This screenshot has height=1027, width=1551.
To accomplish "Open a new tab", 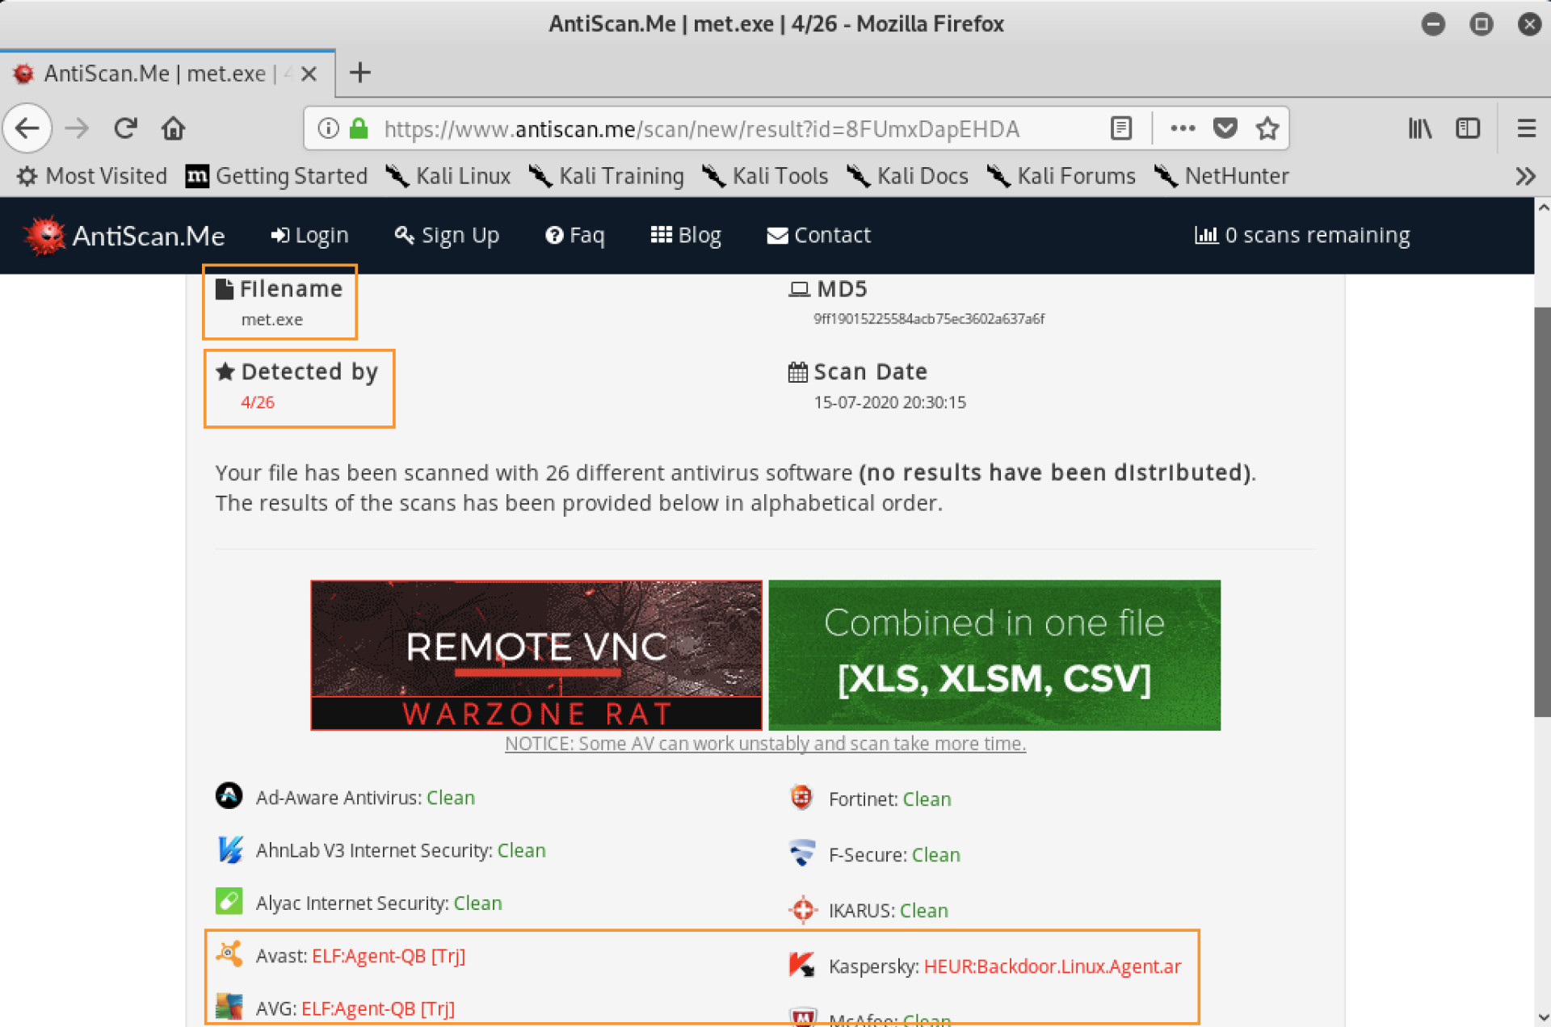I will click(x=360, y=73).
